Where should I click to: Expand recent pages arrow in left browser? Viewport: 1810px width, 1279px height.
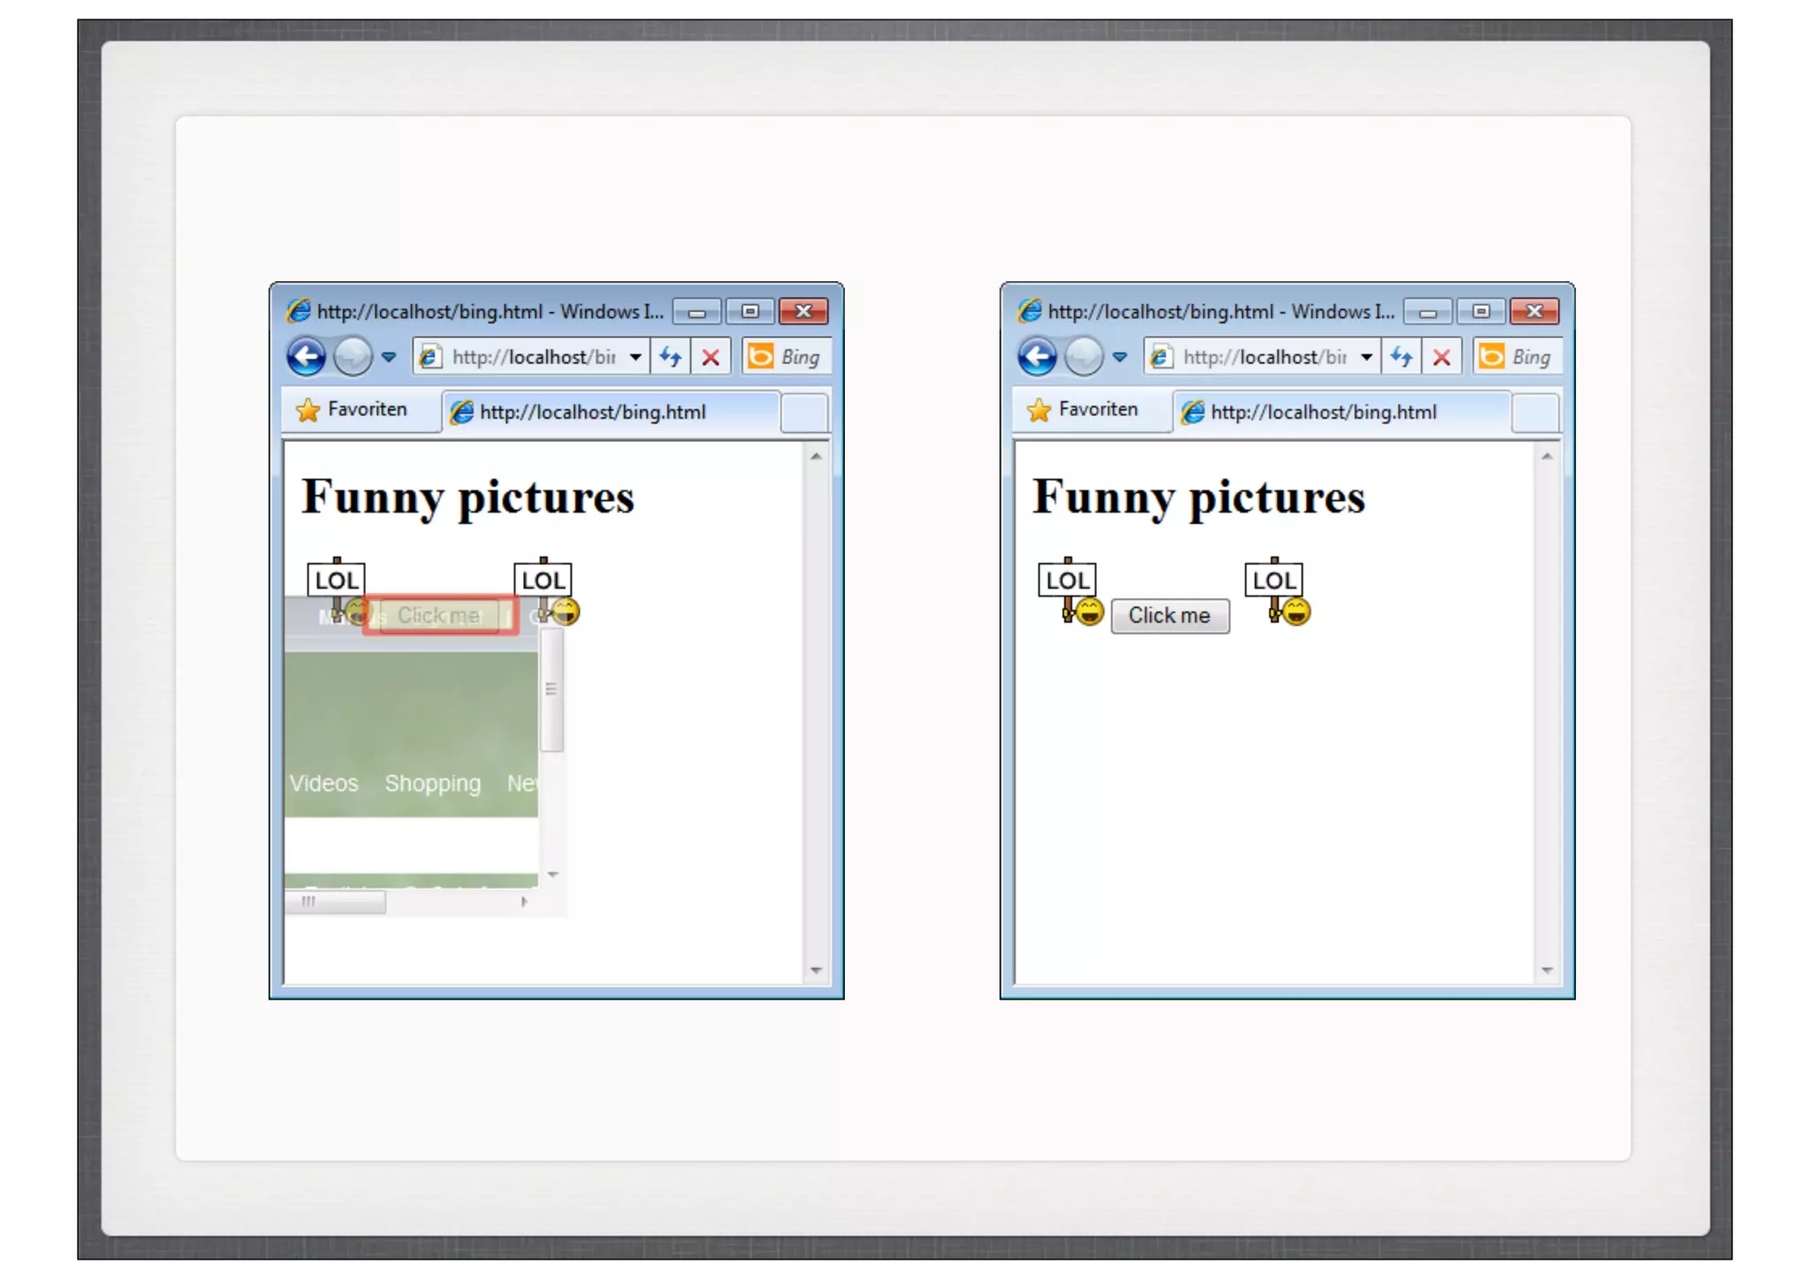[x=389, y=357]
